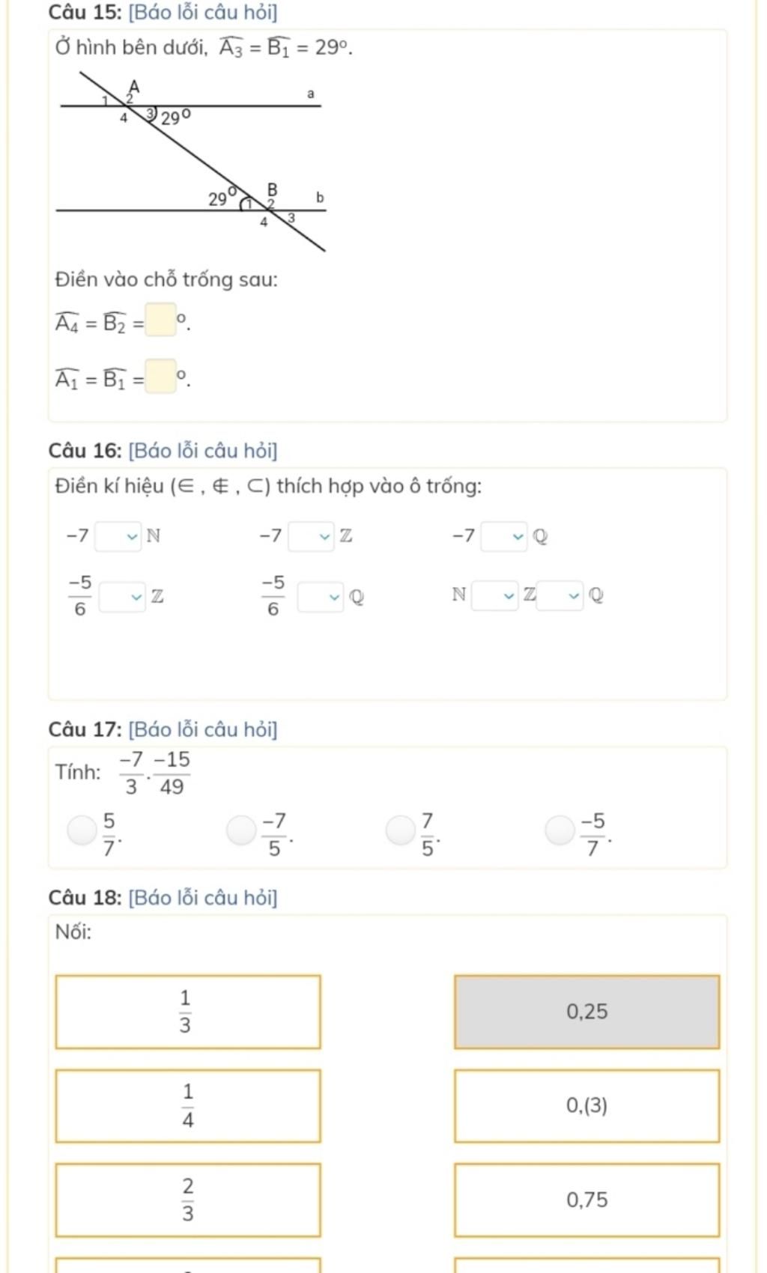767x1273 pixels.
Task: Select the 0,(3) matching card
Action: [586, 1106]
